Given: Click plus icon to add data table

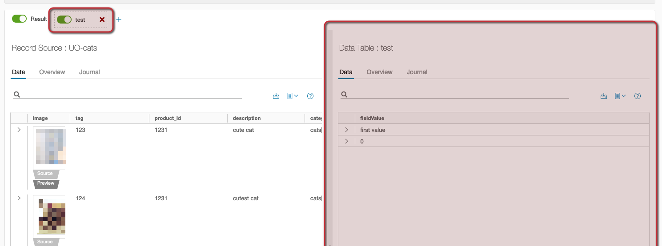Looking at the screenshot, I should click(119, 20).
